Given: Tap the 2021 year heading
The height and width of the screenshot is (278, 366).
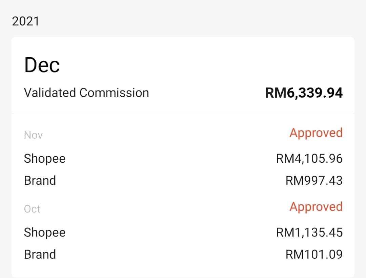Looking at the screenshot, I should [x=26, y=21].
